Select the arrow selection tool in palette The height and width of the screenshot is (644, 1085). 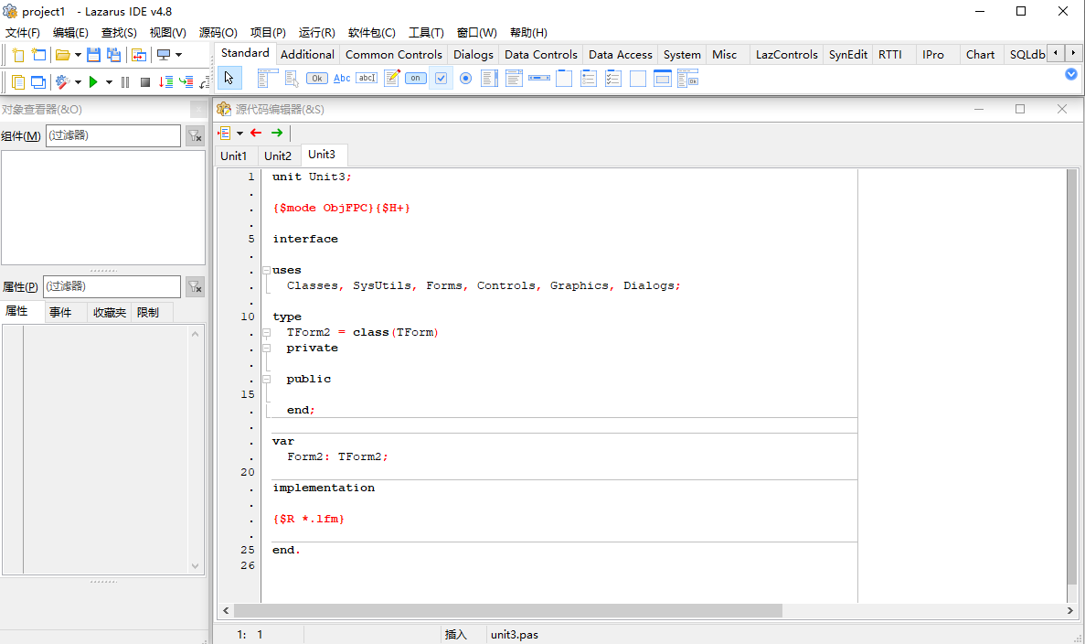pos(229,79)
